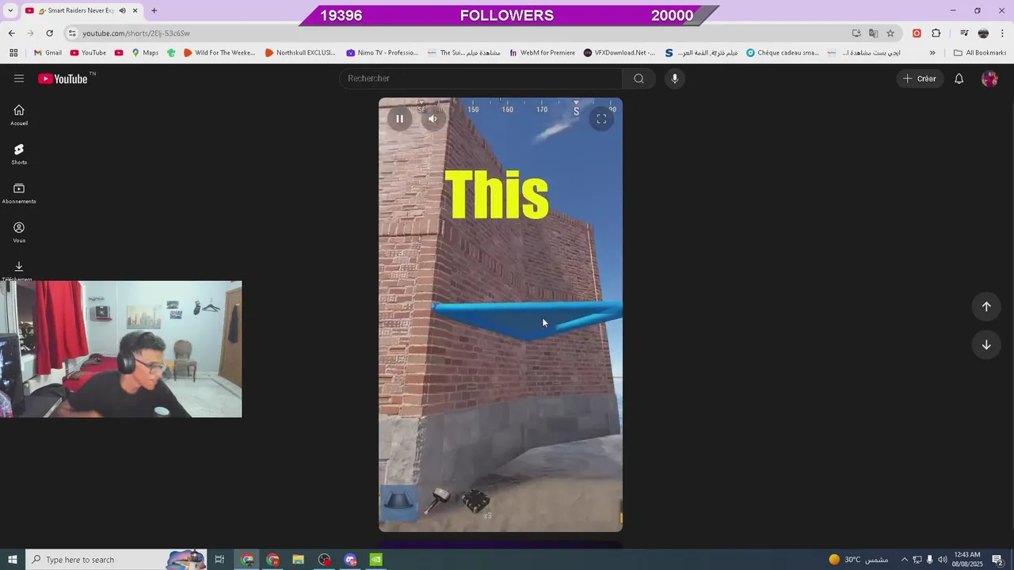The image size is (1014, 570).
Task: Open Chrome media control button
Action: [964, 33]
